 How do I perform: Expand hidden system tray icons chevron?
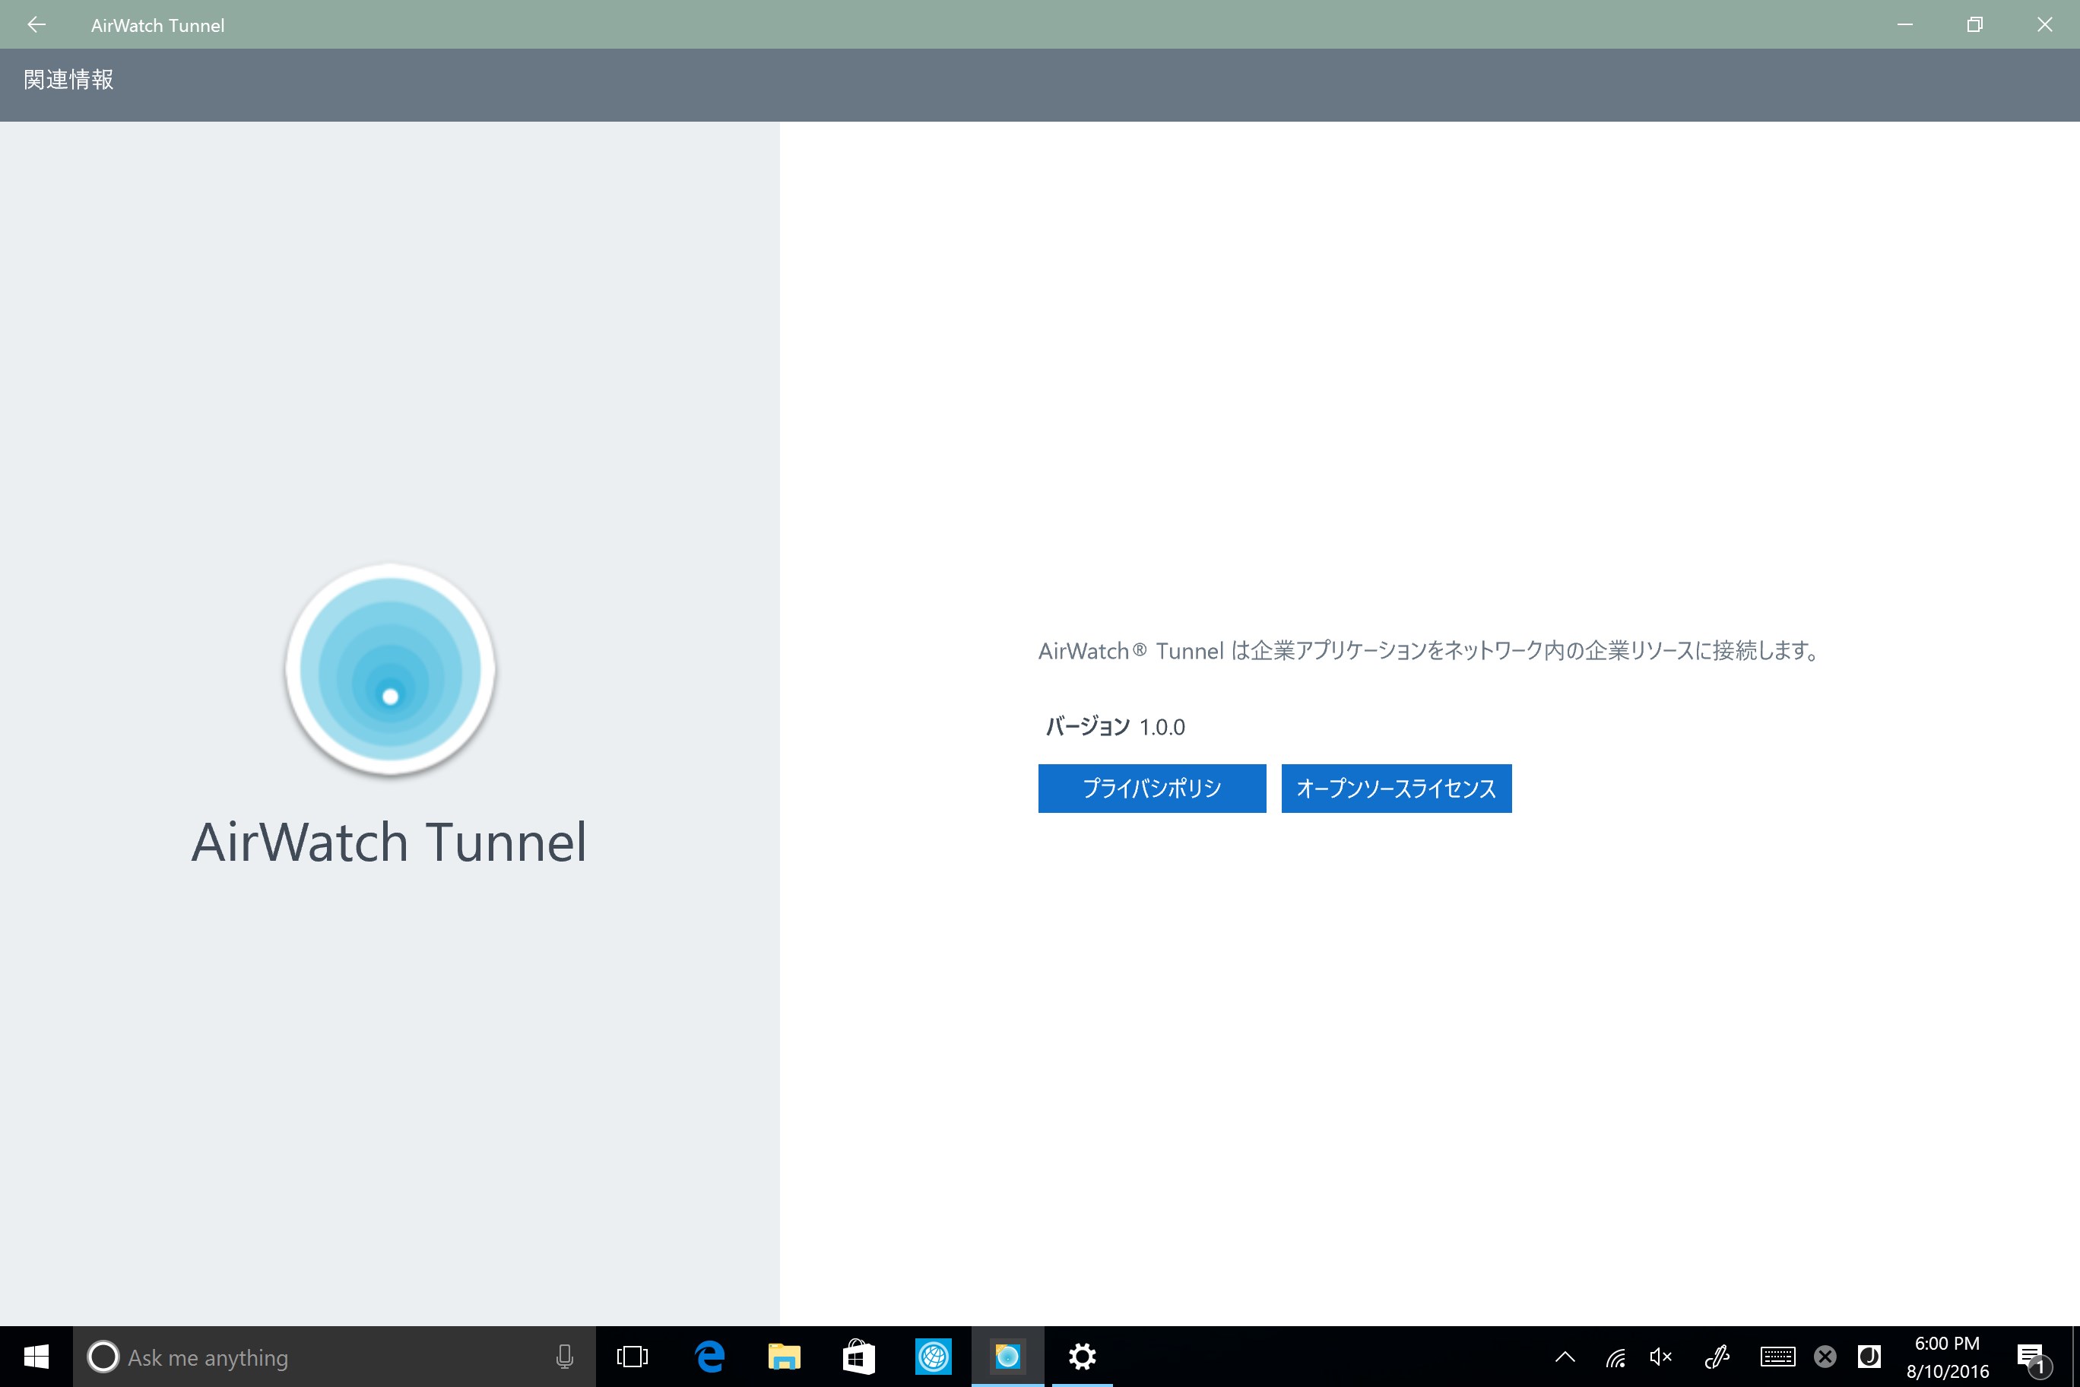(1565, 1357)
